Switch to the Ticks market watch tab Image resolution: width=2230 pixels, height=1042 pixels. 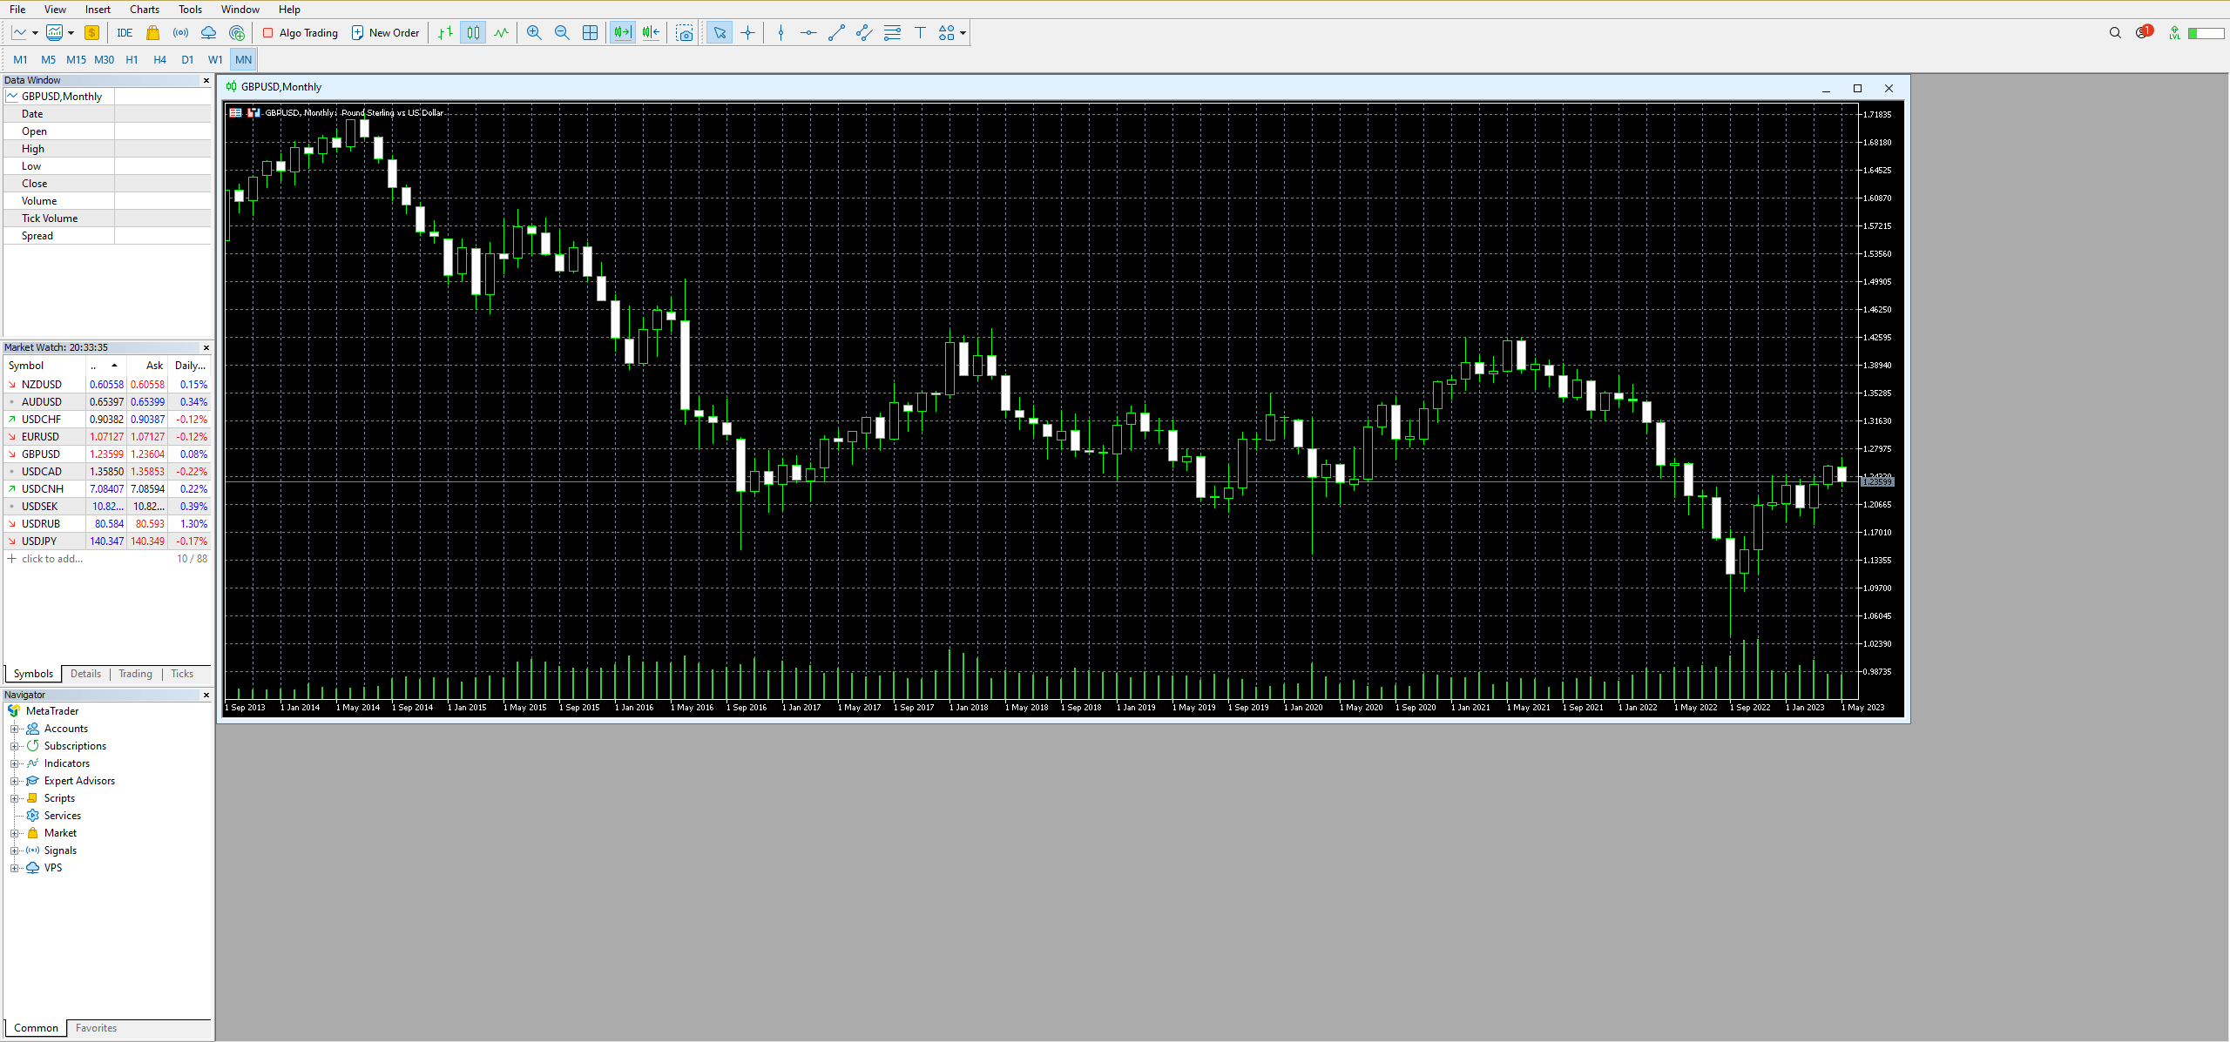(x=180, y=674)
